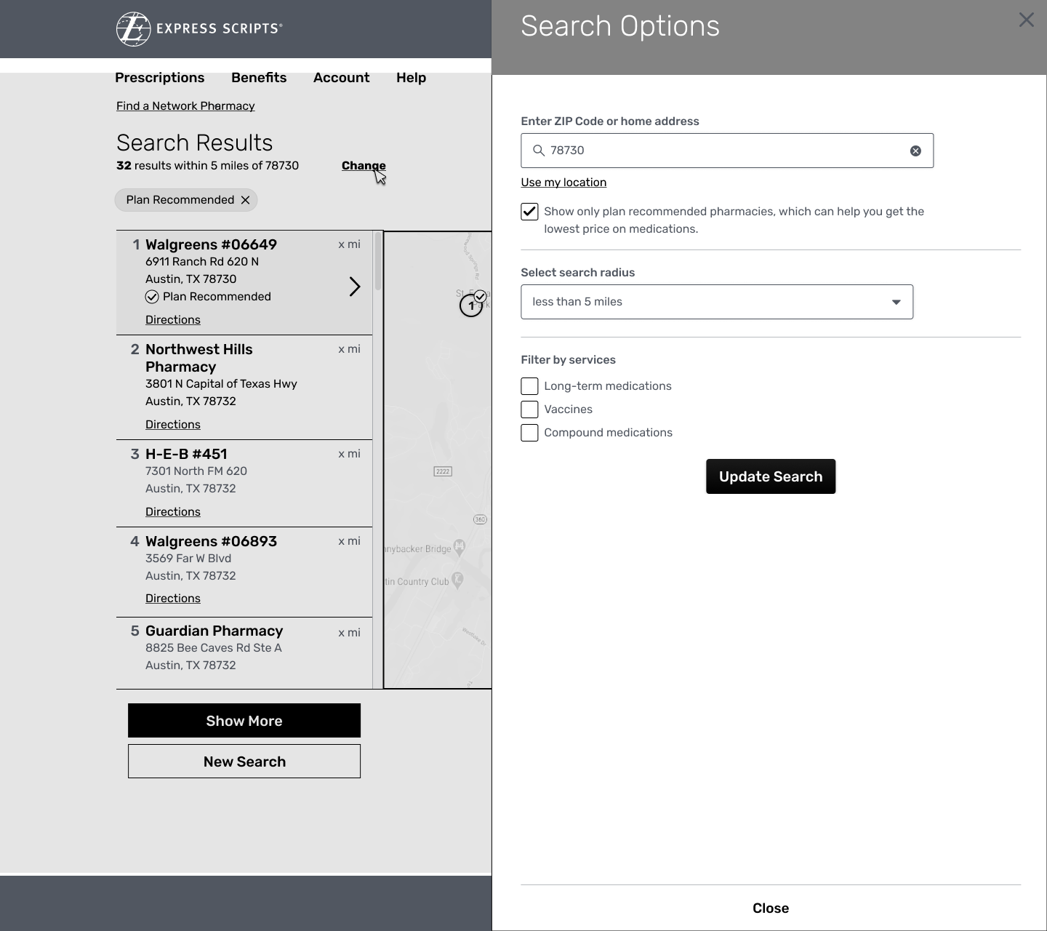Uncheck show only plan recommended pharmacies

click(x=529, y=212)
